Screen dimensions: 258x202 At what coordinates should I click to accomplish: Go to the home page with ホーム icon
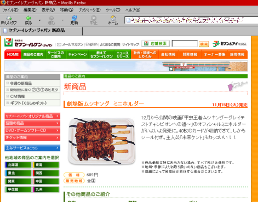(x=113, y=18)
